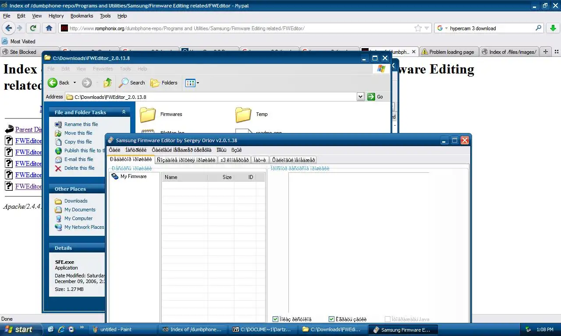The image size is (561, 336).
Task: Sort by the Size column header
Action: coord(221,177)
